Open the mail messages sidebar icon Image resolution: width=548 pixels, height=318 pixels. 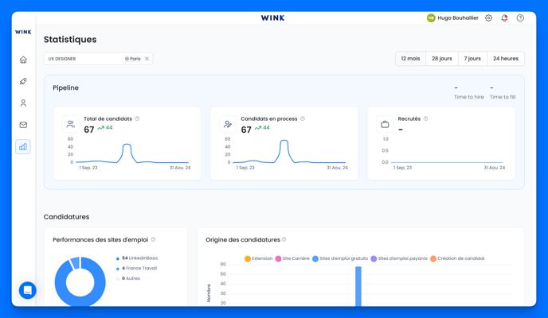(x=23, y=125)
